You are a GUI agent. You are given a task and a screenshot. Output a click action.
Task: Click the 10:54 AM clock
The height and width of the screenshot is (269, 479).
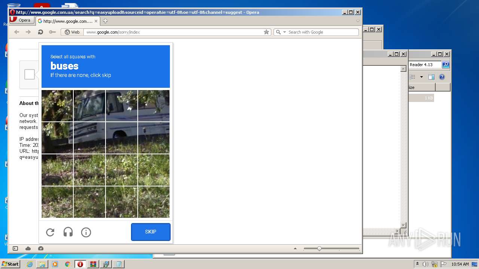(460, 264)
